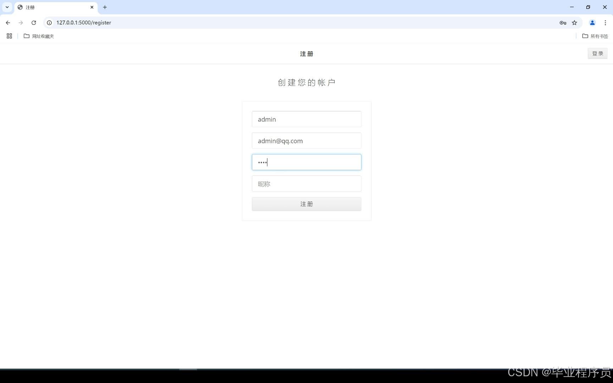Open the 网址收藏夹 bookmarks folder
Screen dimensions: 613x383
pyautogui.click(x=39, y=36)
